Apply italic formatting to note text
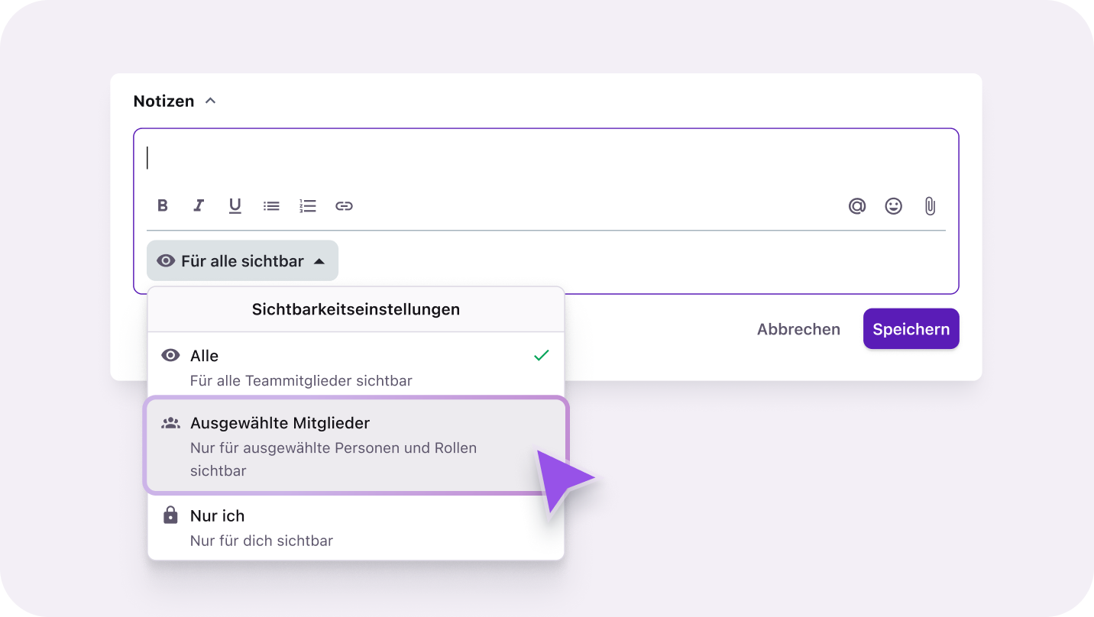 (199, 205)
